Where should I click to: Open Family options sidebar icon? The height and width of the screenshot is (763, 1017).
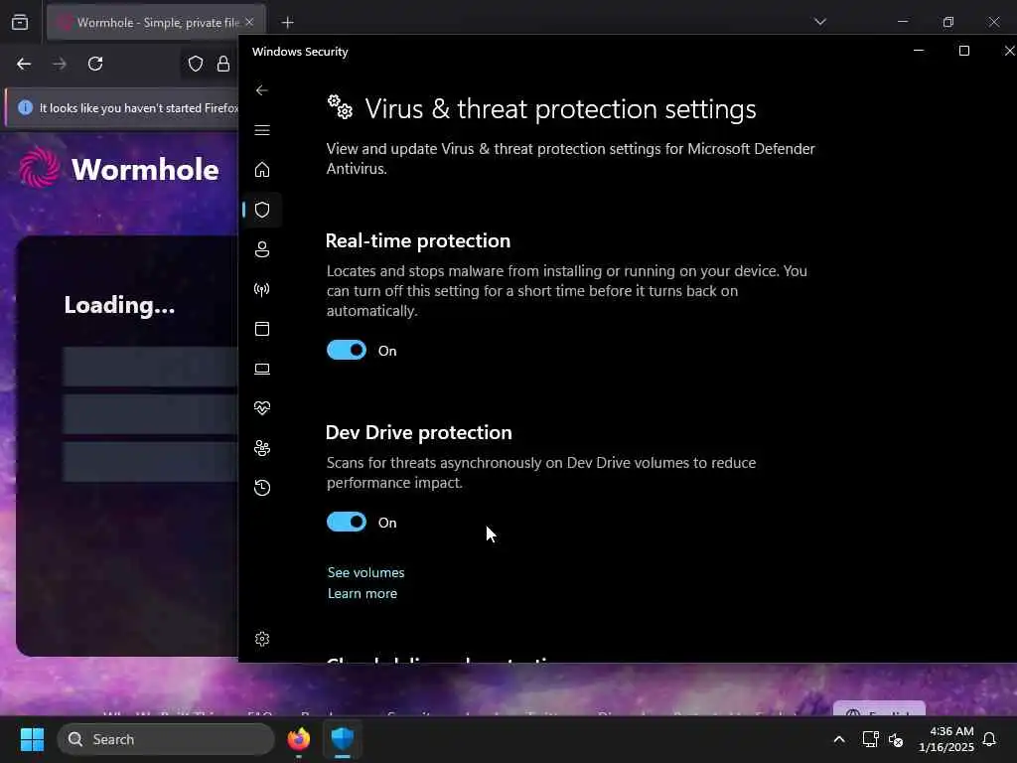coord(262,448)
